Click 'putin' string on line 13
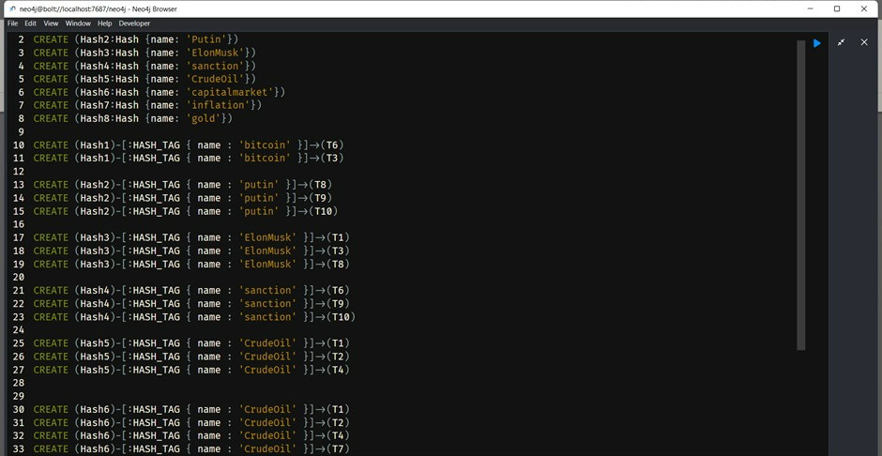This screenshot has width=882, height=456. coord(259,185)
